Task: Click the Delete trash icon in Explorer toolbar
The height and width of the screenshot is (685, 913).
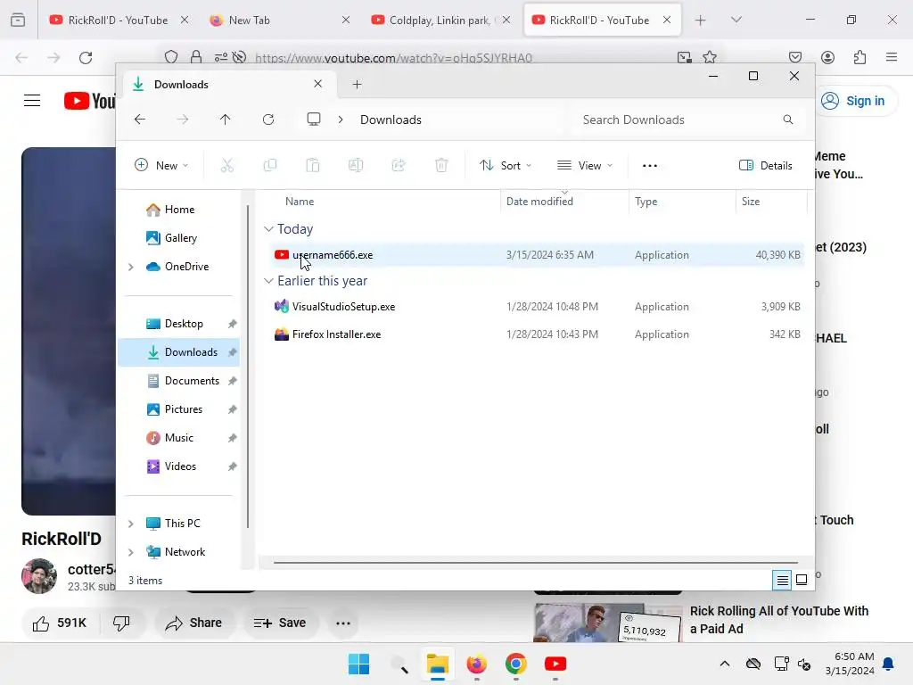Action: coord(441,165)
